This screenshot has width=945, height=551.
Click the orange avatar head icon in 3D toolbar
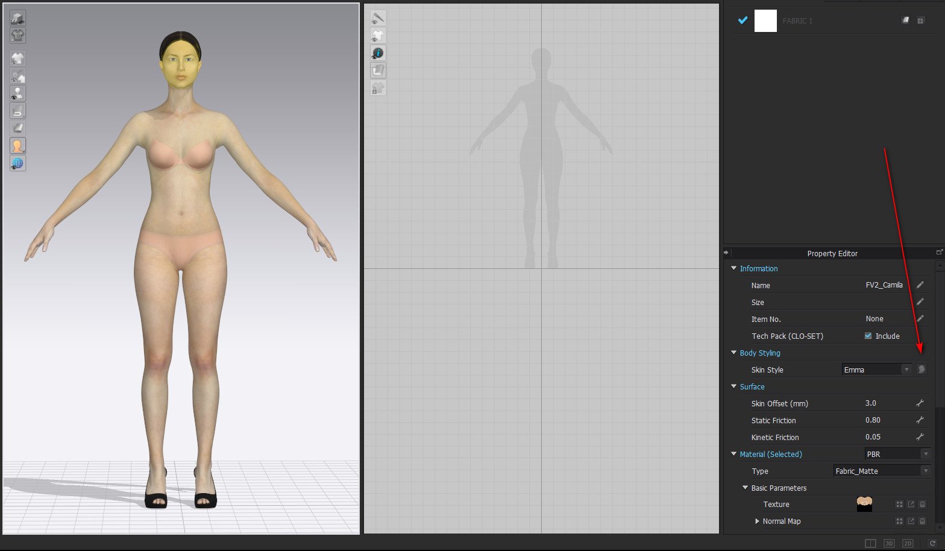(17, 146)
